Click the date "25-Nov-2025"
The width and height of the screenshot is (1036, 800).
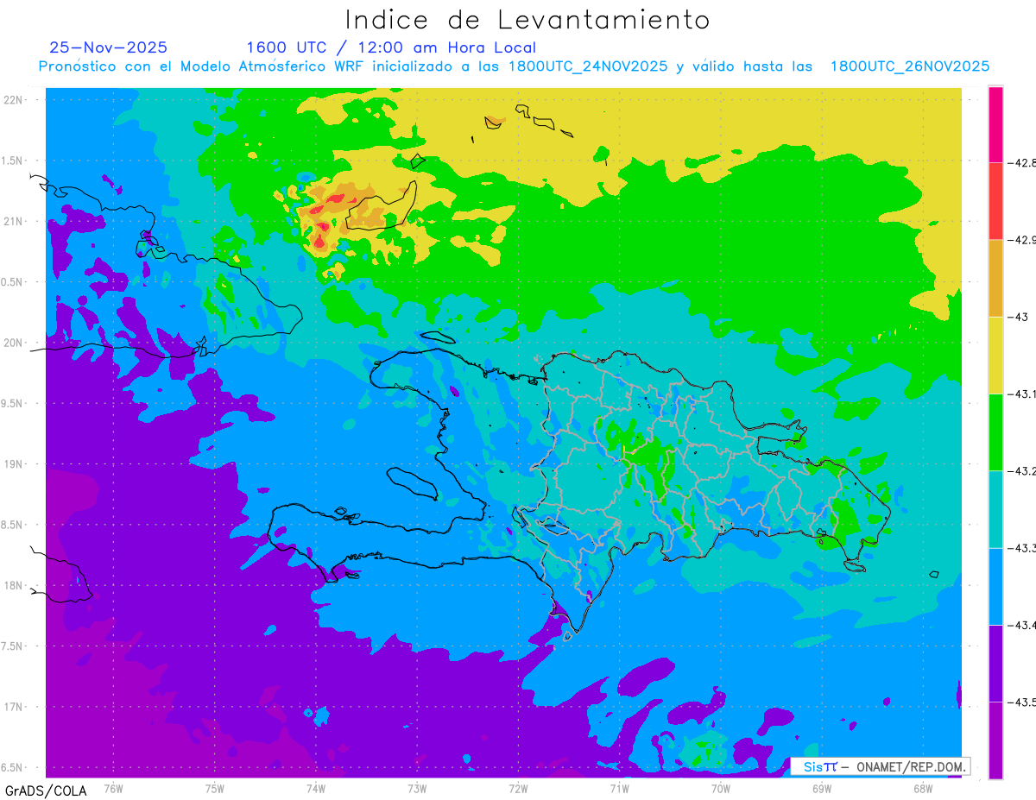point(108,47)
